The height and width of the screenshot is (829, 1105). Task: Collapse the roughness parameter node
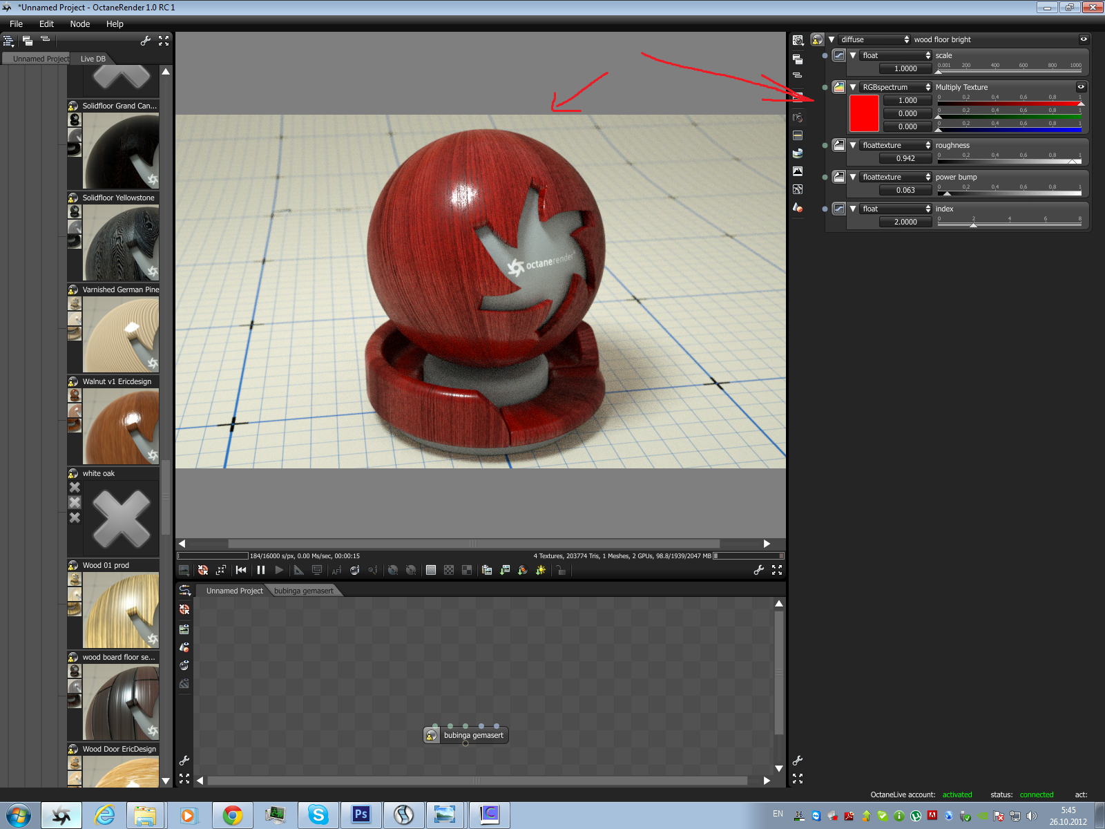point(853,145)
